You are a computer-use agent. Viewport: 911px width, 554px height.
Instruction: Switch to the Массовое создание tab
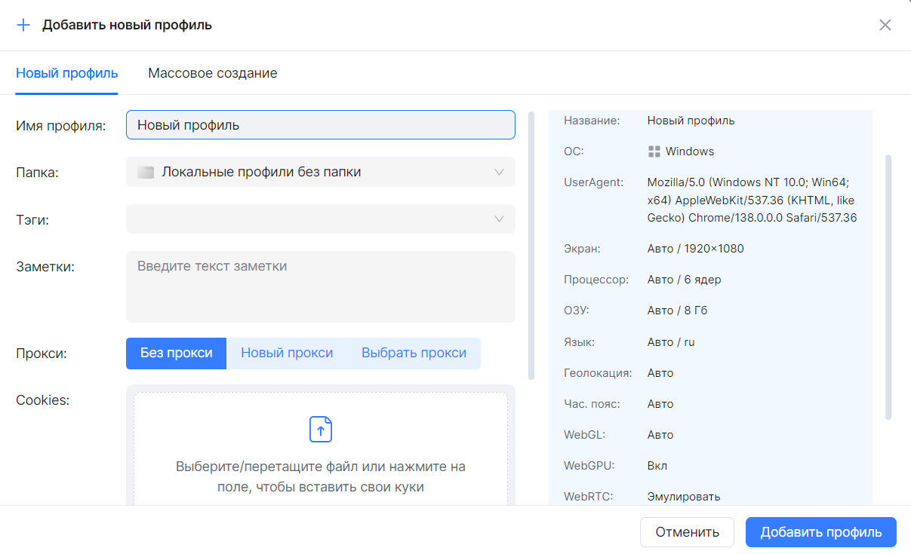[212, 73]
